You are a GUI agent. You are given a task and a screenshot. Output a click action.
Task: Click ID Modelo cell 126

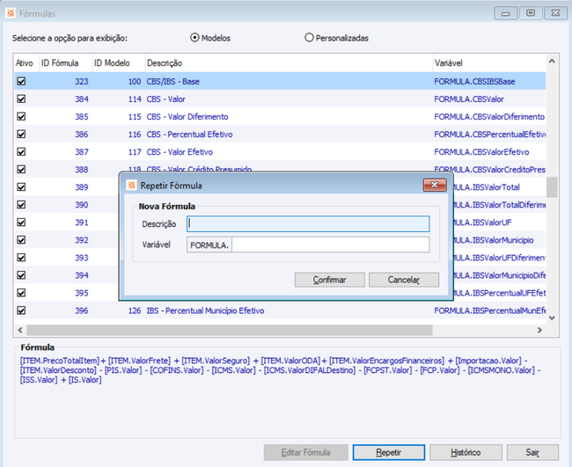pos(135,310)
